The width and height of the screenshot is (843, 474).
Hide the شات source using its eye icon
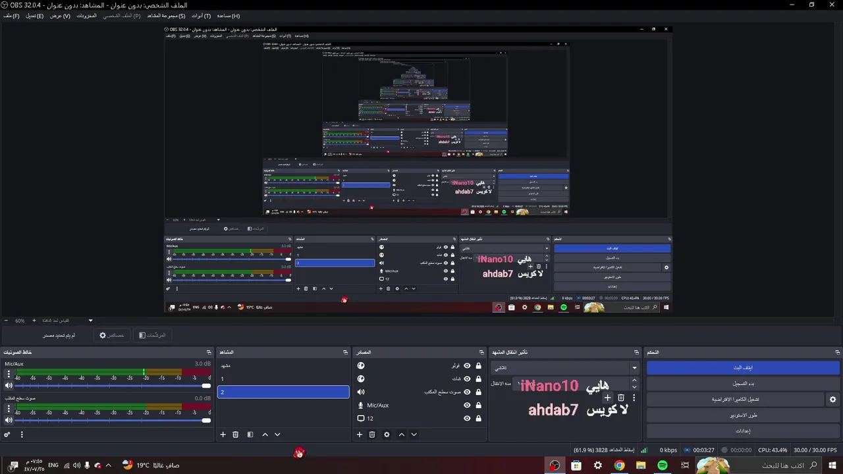tap(467, 379)
